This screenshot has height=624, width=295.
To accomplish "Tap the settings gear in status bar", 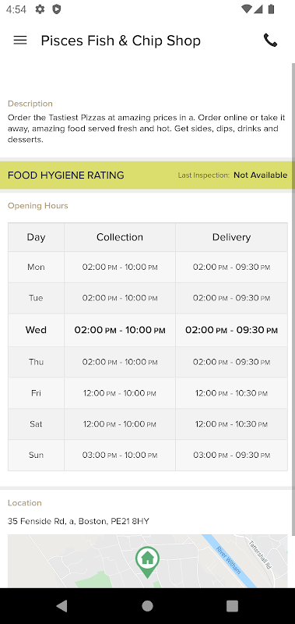I will click(40, 9).
